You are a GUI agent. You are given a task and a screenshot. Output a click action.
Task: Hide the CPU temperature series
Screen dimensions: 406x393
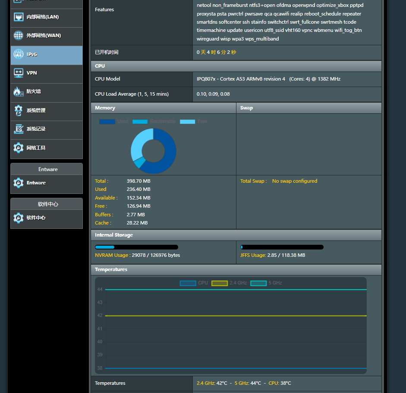[x=194, y=283]
